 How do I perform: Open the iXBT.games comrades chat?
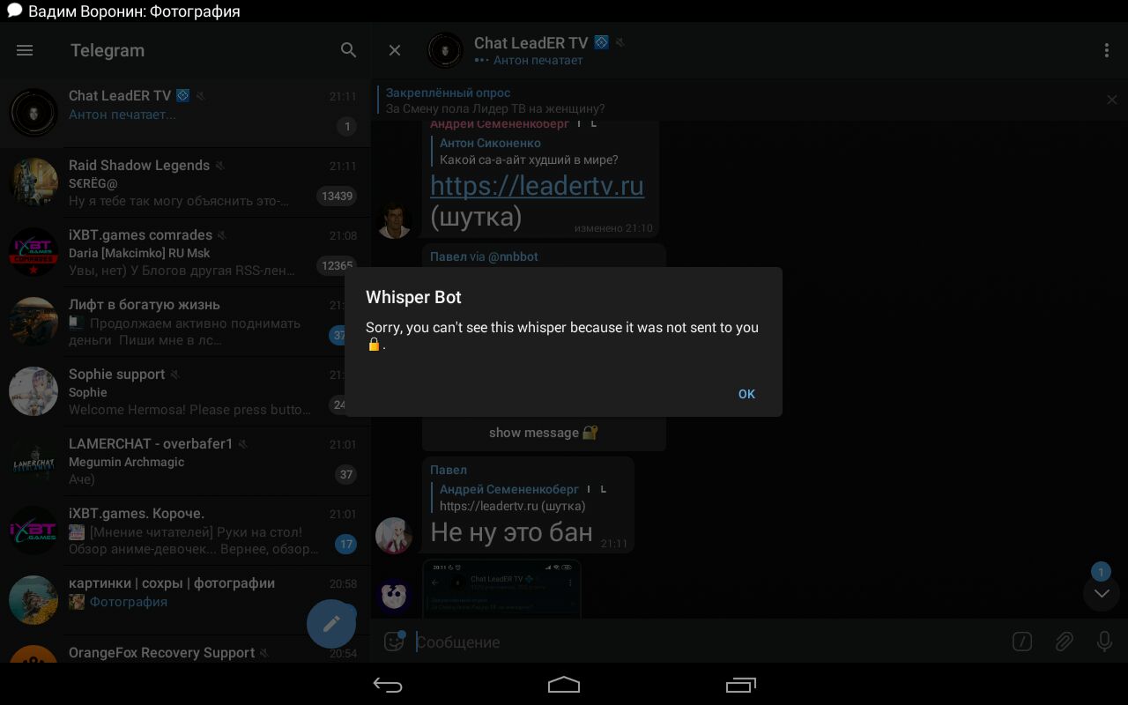(185, 252)
